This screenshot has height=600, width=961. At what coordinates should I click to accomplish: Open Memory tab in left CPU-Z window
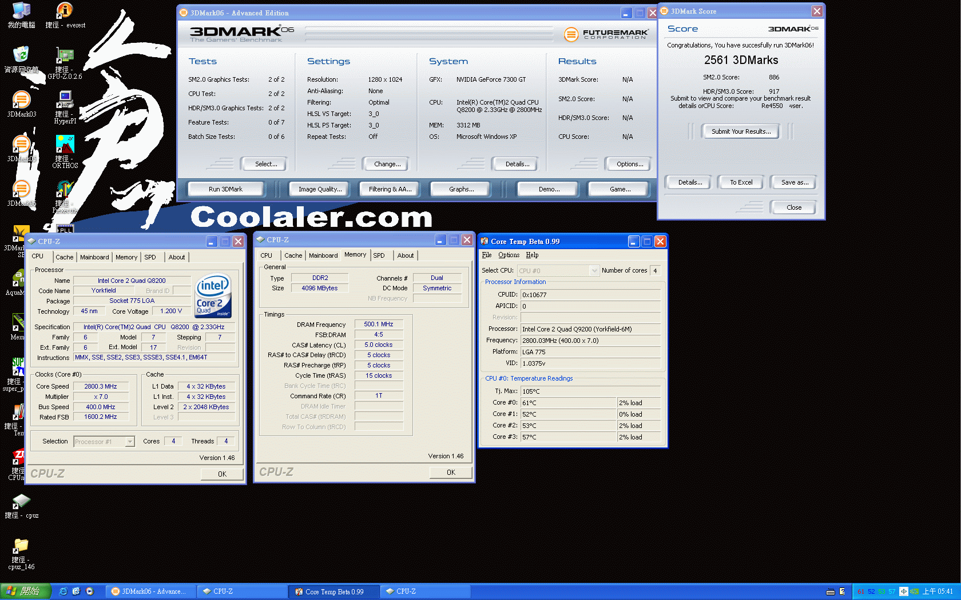pos(126,257)
